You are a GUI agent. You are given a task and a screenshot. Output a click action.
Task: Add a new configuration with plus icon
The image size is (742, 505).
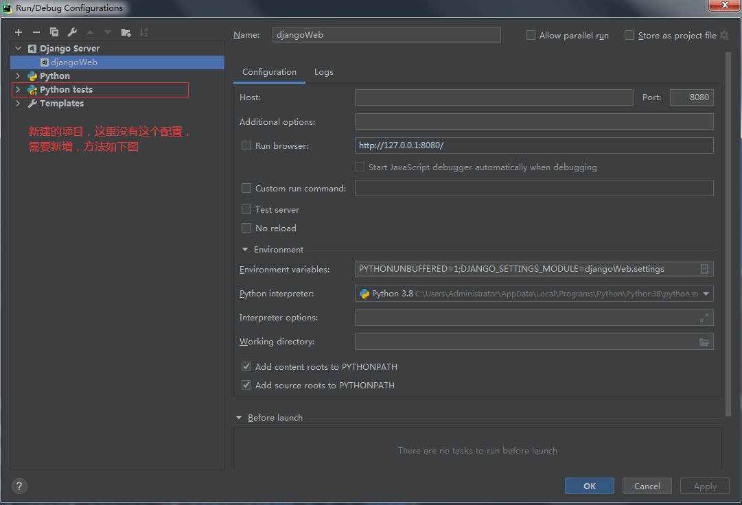19,32
